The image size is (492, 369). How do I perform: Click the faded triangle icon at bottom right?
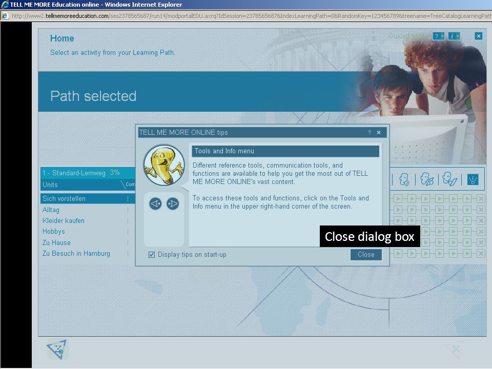pyautogui.click(x=455, y=349)
